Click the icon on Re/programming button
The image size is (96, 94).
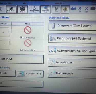tap(52, 51)
